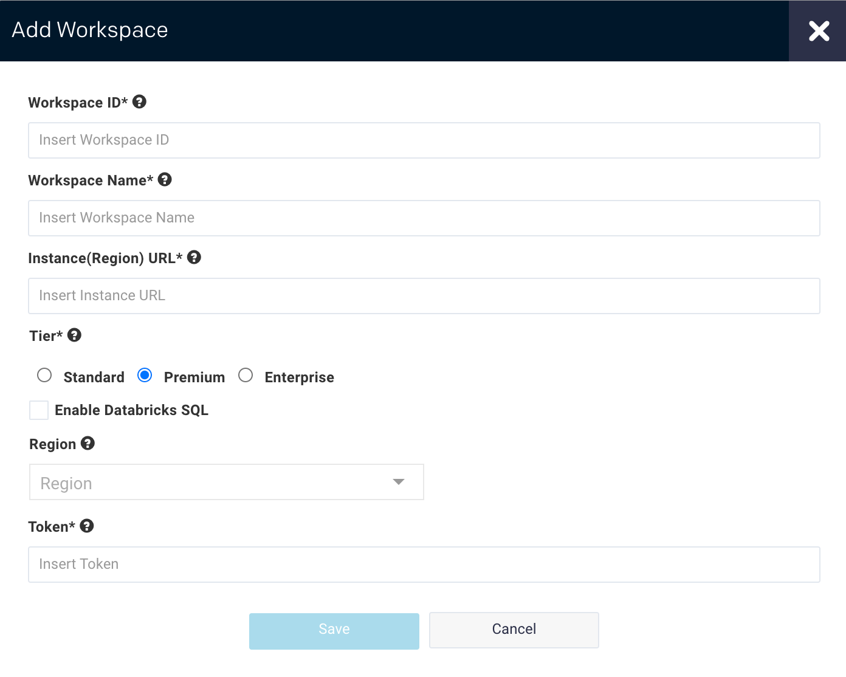Show help tooltip for the Region label
Viewport: 846px width, 677px height.
pyautogui.click(x=88, y=444)
